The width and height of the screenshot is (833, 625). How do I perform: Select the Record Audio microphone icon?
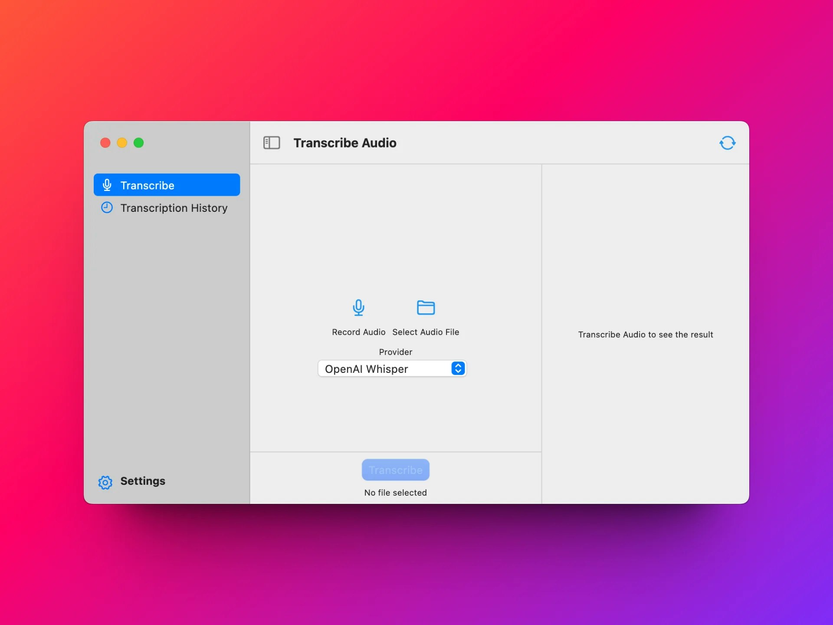tap(358, 308)
